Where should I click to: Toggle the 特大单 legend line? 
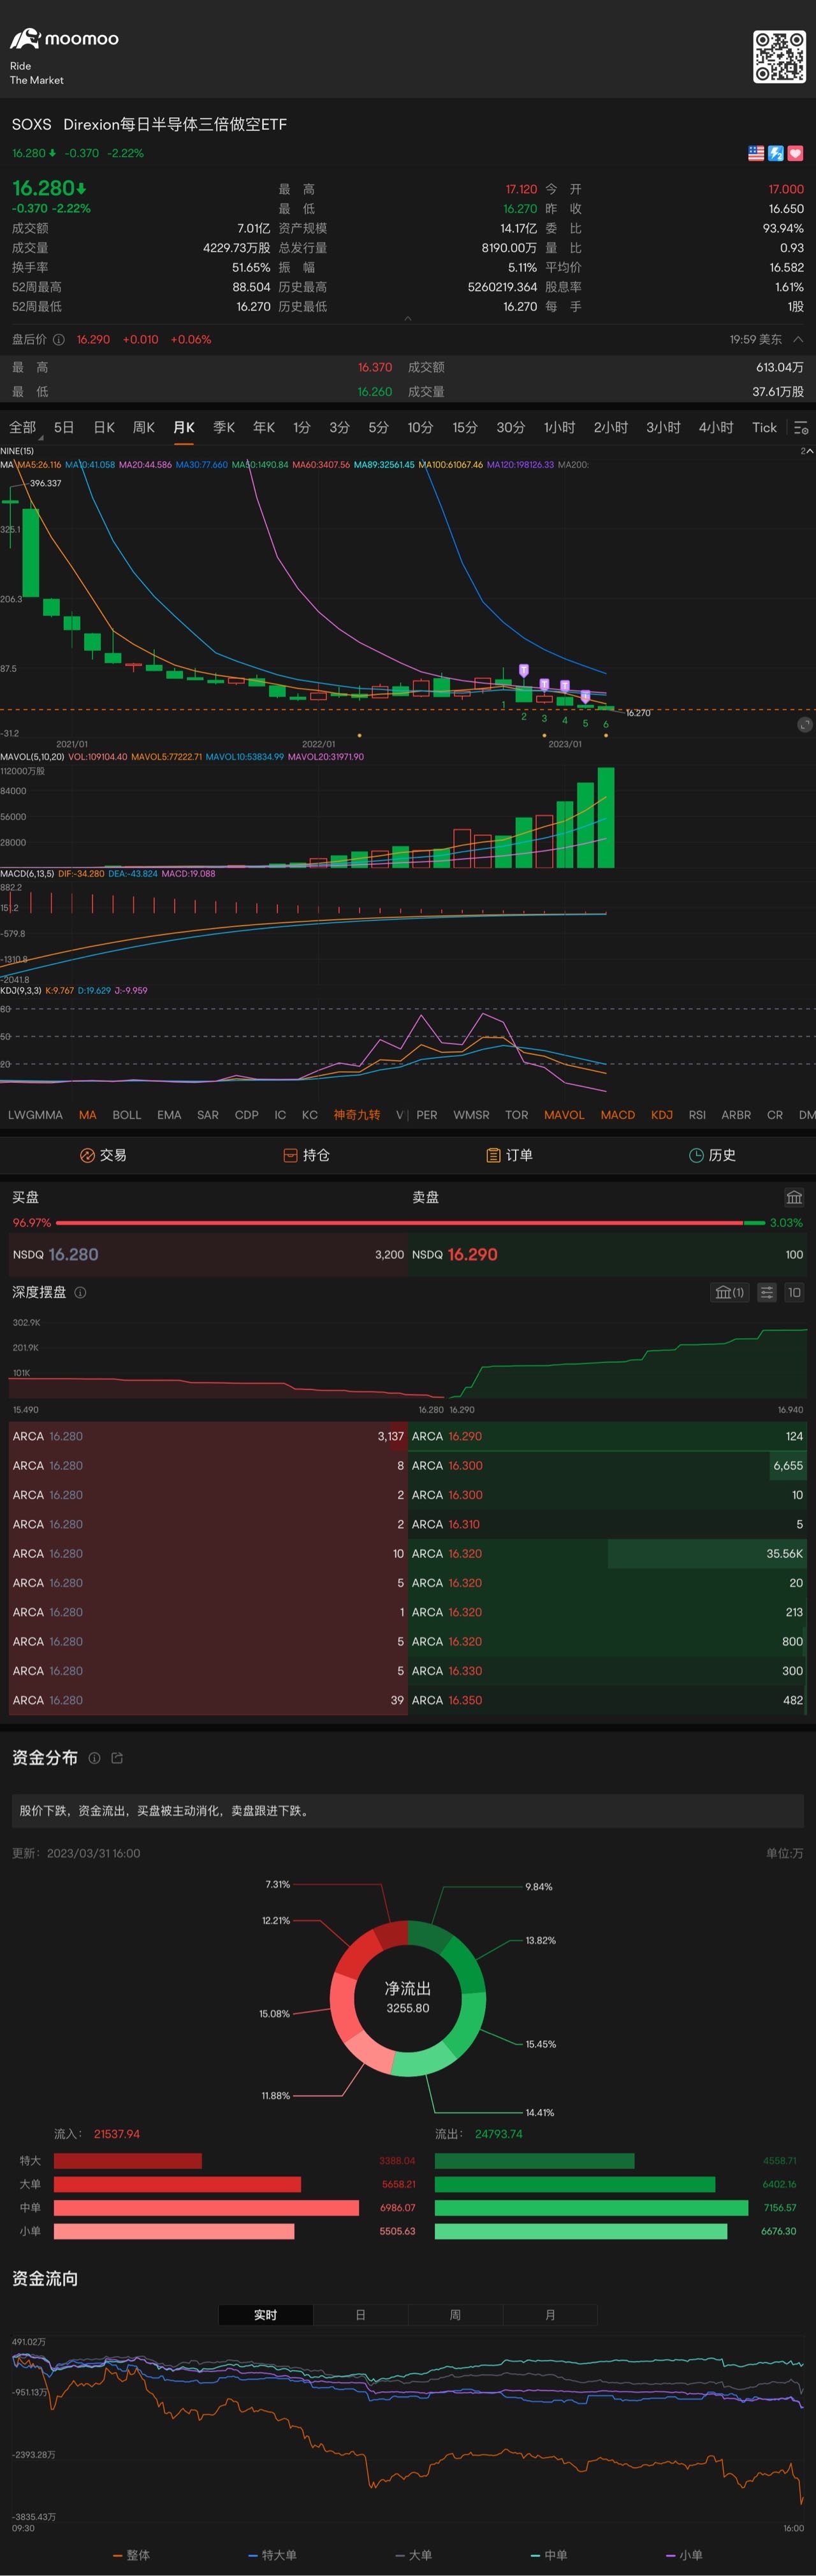272,2555
